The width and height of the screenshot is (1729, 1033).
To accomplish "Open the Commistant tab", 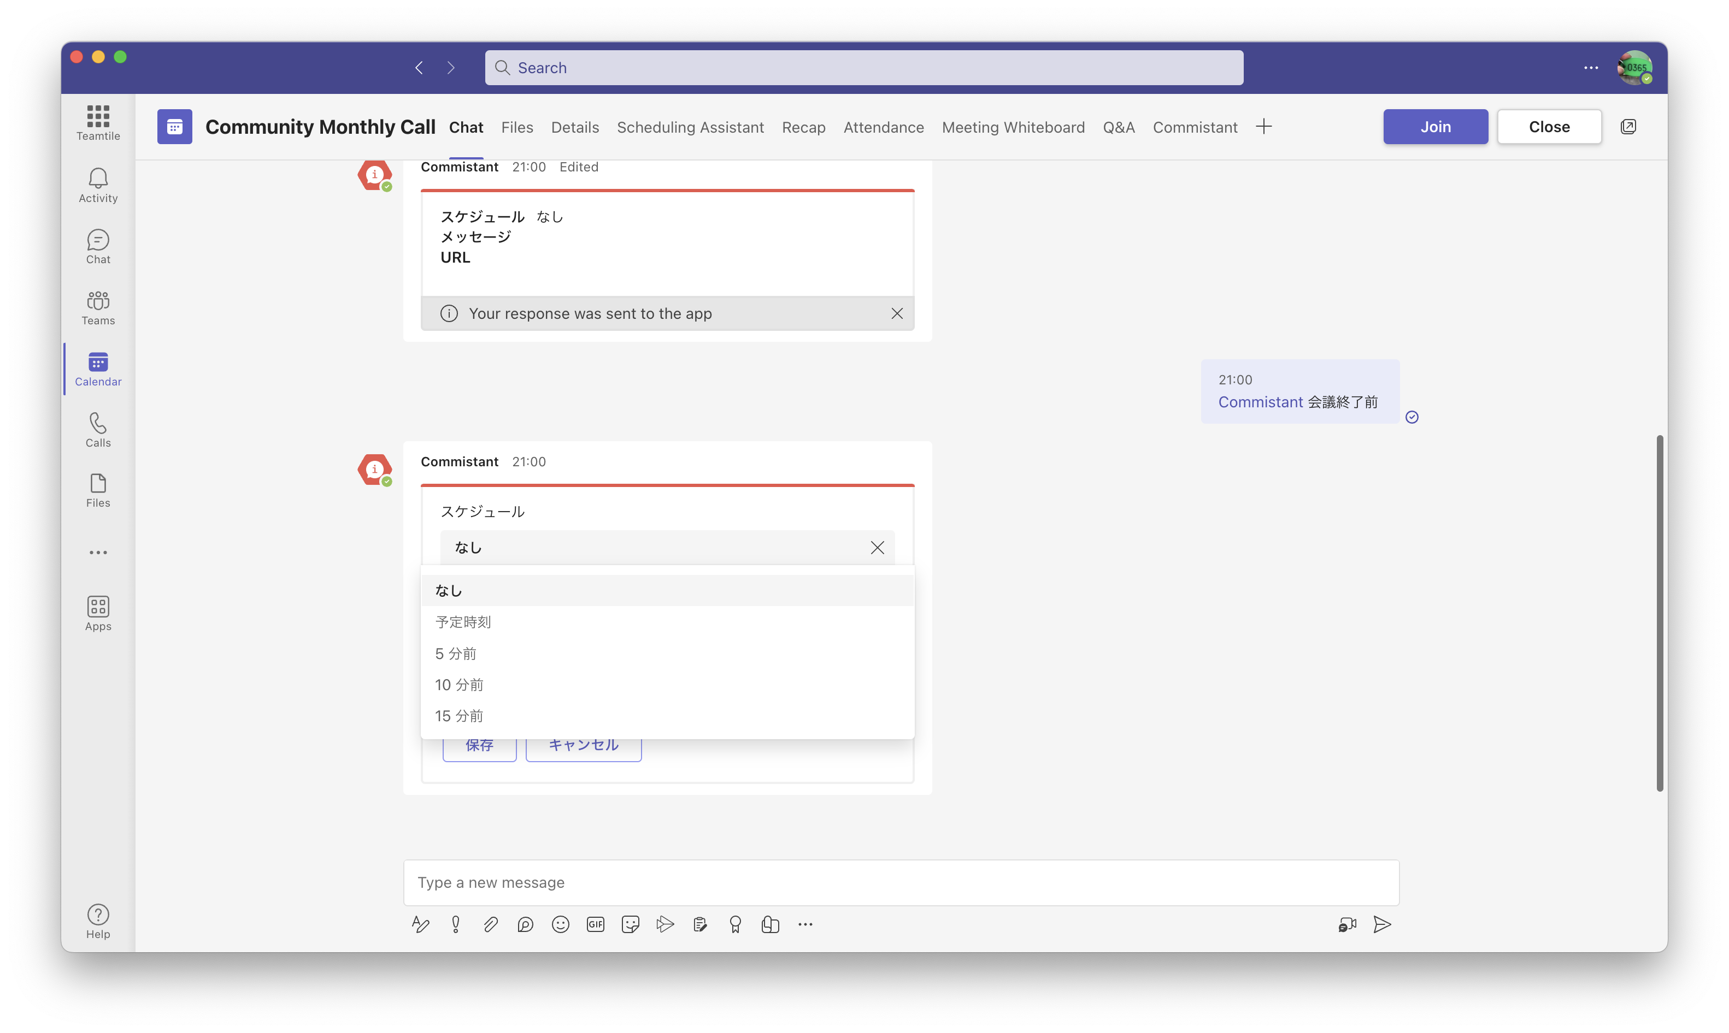I will (1195, 127).
